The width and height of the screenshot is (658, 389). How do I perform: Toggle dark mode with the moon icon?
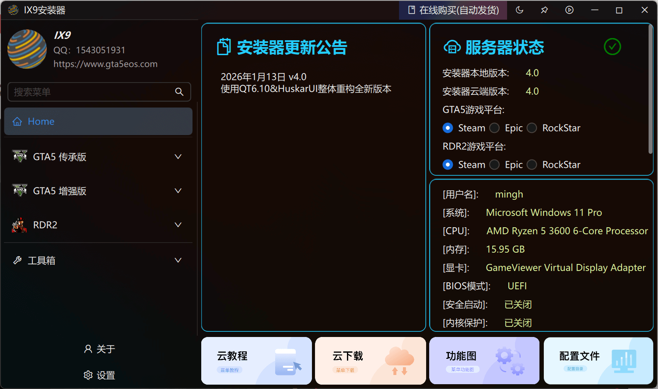pyautogui.click(x=519, y=10)
